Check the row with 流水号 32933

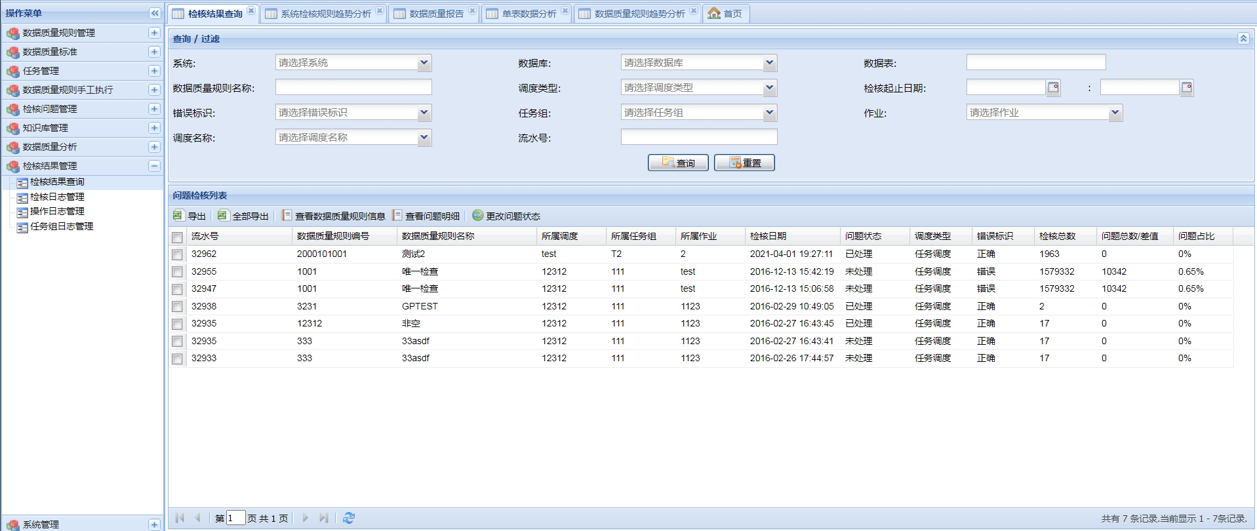(177, 359)
